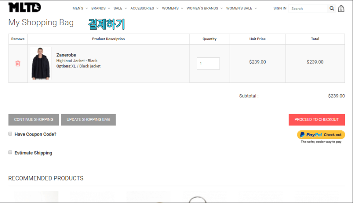Enable the Estimate Shipping checkbox

(x=10, y=152)
